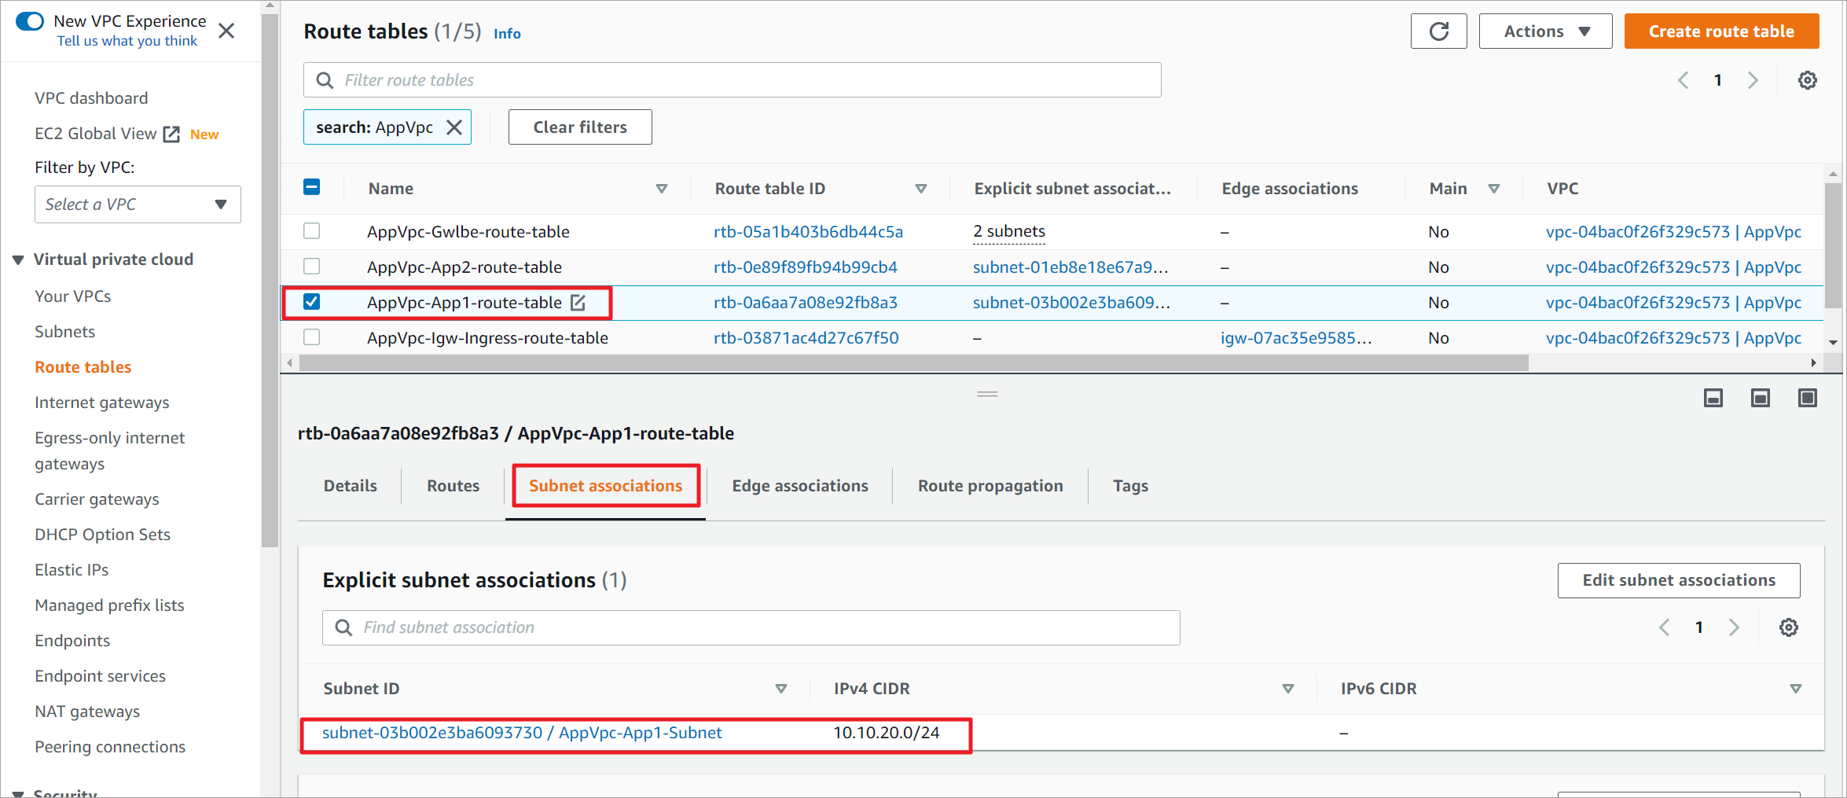Open Elastic IPs in the sidebar

click(x=72, y=570)
